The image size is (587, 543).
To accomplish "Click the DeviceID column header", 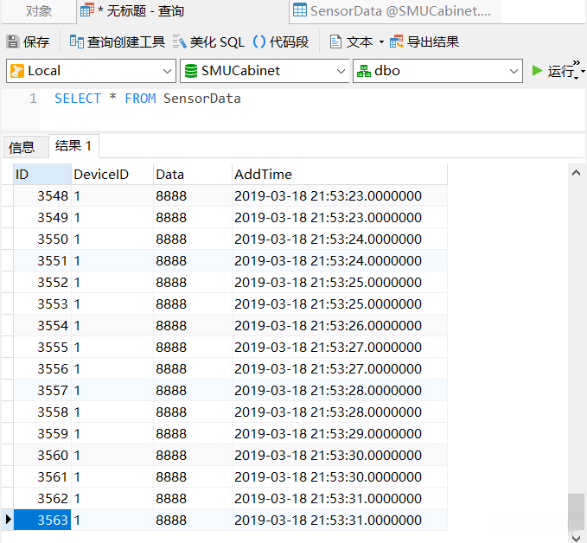I will pyautogui.click(x=112, y=174).
